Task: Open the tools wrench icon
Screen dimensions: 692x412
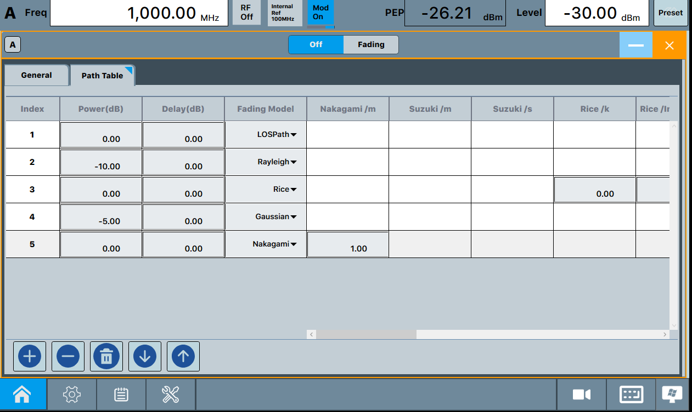Action: [171, 394]
